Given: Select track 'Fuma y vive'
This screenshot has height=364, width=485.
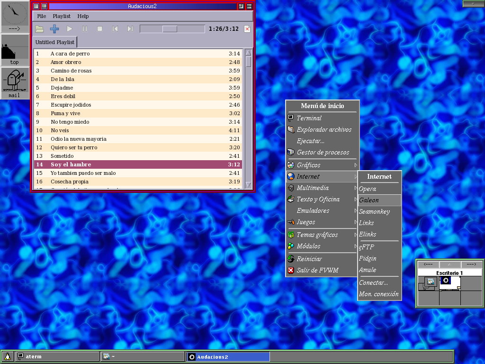Looking at the screenshot, I should 138,113.
